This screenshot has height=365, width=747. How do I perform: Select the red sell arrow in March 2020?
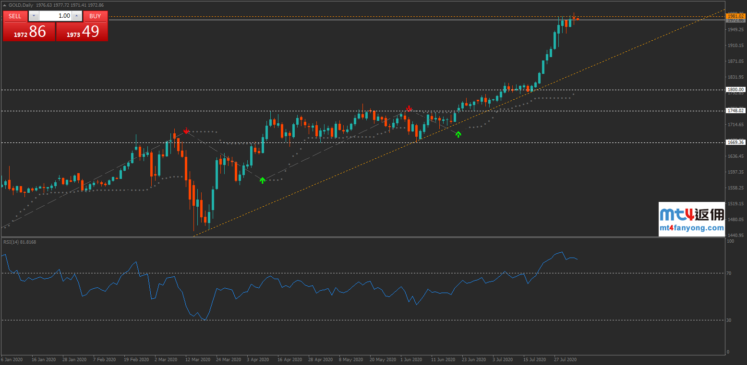pyautogui.click(x=186, y=130)
